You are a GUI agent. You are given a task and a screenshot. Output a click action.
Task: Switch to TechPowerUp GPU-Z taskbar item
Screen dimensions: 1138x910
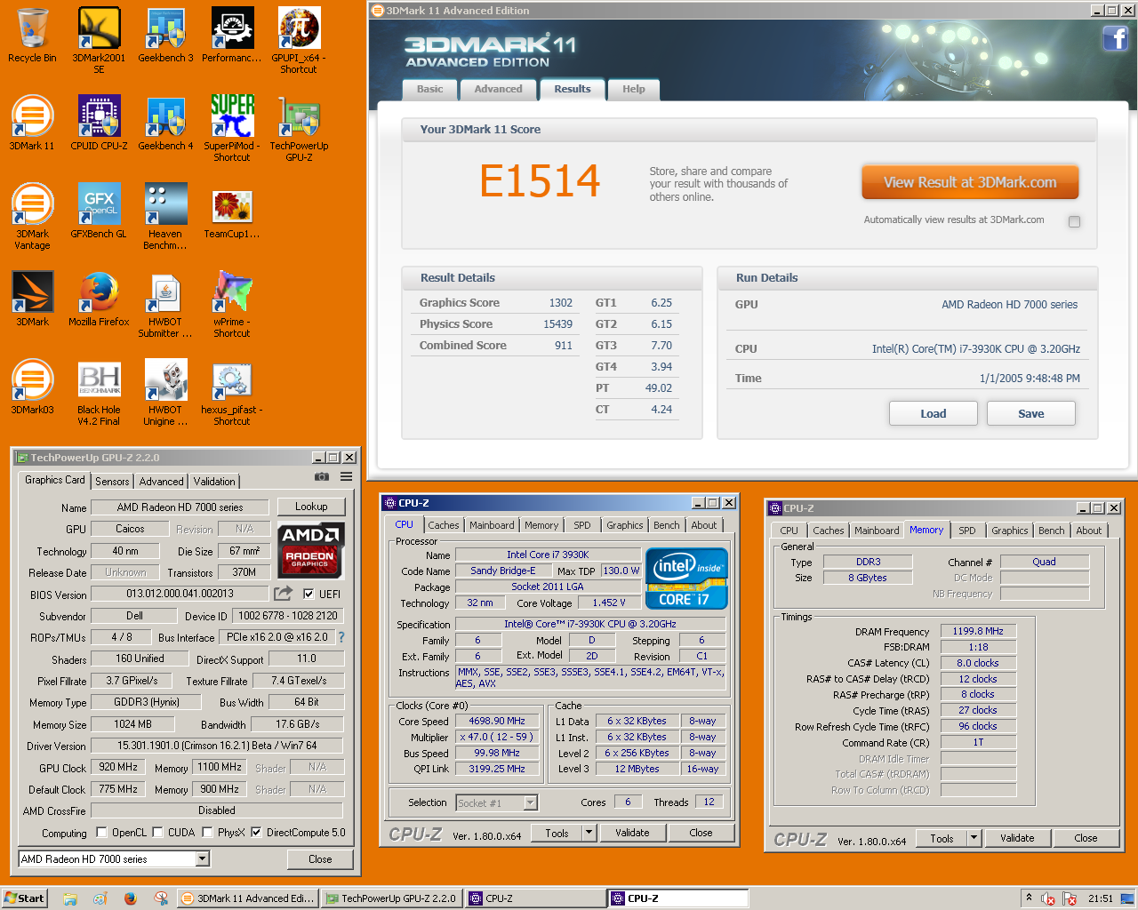391,898
